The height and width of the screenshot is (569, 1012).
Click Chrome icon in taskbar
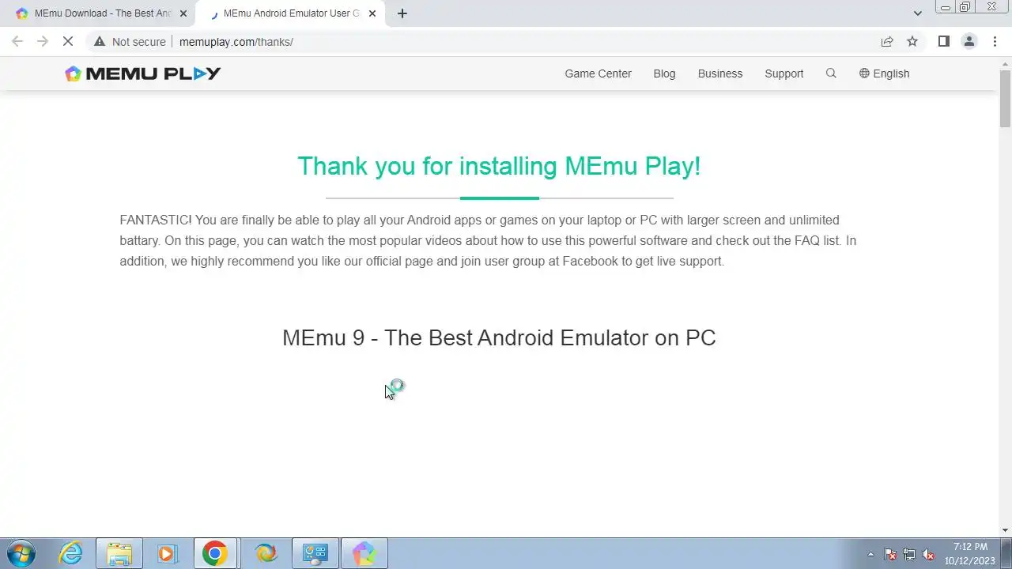tap(214, 553)
